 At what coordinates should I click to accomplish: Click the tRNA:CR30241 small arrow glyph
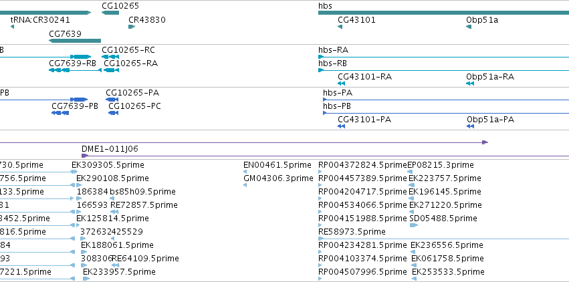pyautogui.click(x=12, y=27)
